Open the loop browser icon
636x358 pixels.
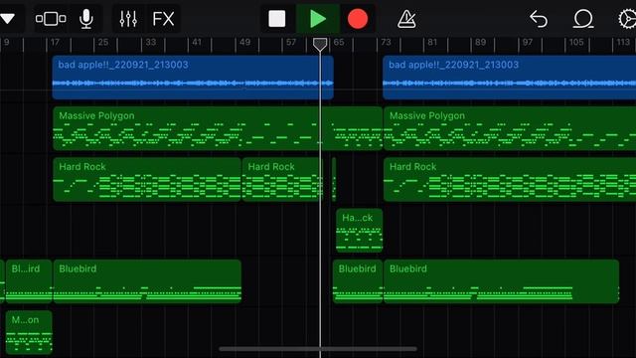click(x=583, y=19)
